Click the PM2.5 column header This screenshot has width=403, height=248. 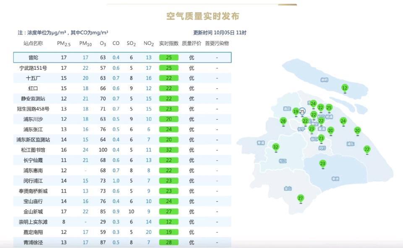click(64, 43)
